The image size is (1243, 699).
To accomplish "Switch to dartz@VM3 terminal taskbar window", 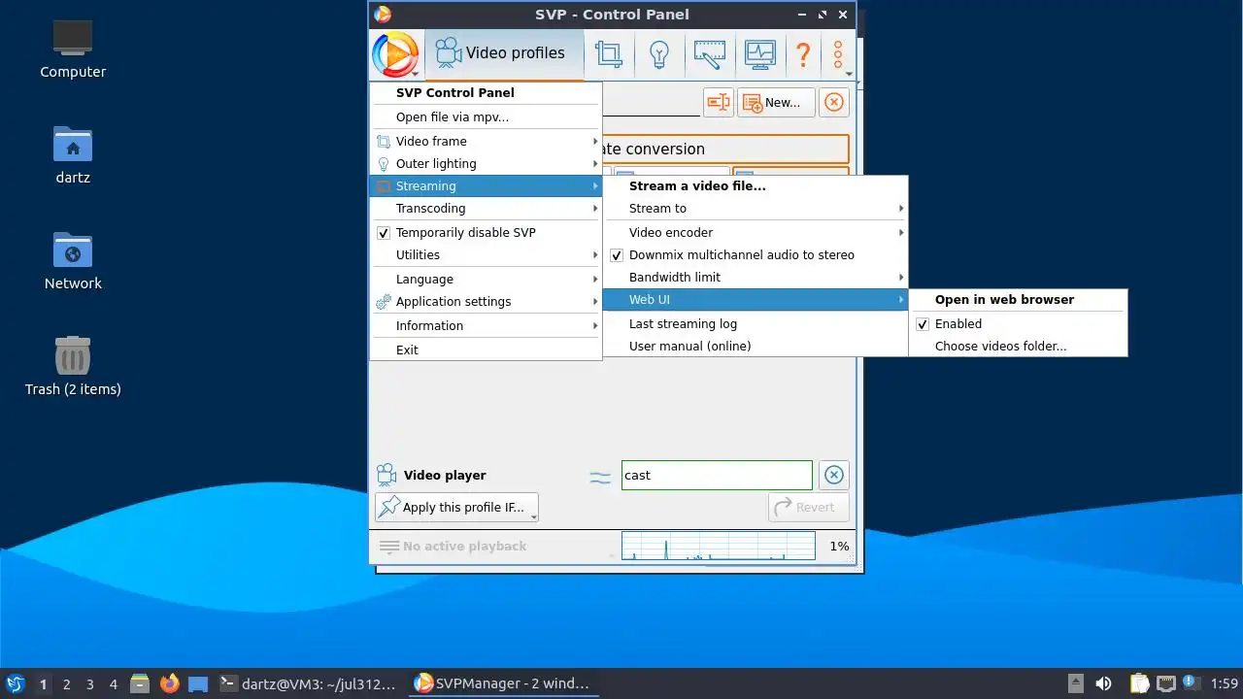I will point(309,683).
